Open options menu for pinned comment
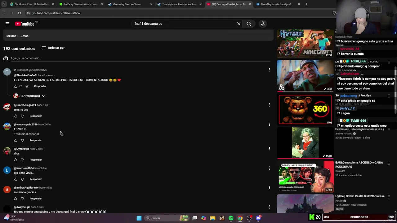397x223 pixels. pyautogui.click(x=269, y=70)
